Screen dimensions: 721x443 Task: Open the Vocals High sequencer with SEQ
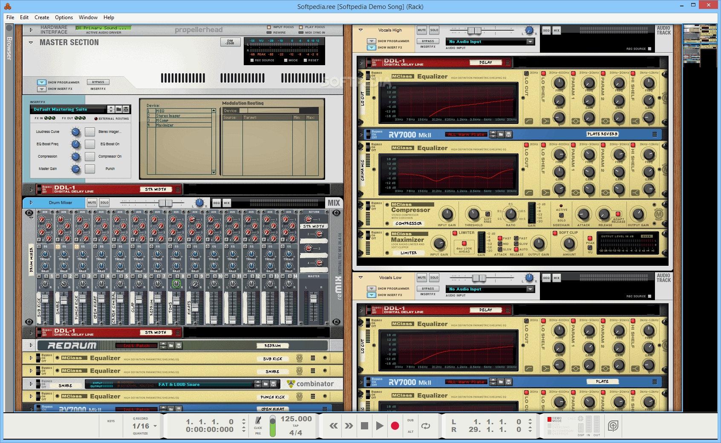pyautogui.click(x=546, y=30)
